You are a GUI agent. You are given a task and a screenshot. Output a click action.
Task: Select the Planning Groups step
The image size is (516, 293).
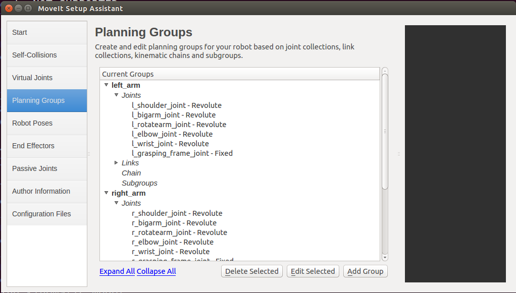tap(47, 101)
